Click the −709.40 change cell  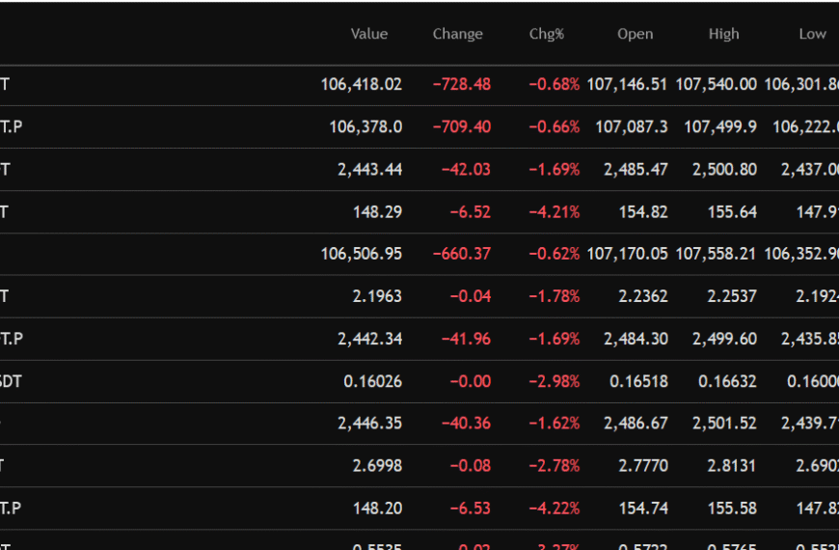[x=461, y=126]
